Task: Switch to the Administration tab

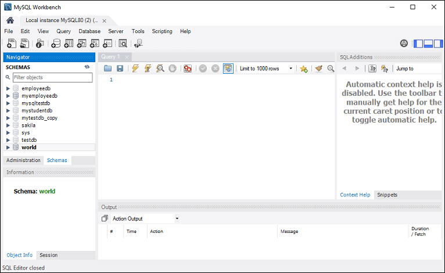Action: [x=23, y=160]
